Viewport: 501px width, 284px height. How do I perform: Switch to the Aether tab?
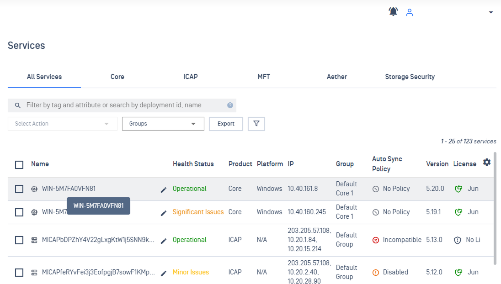pyautogui.click(x=337, y=77)
